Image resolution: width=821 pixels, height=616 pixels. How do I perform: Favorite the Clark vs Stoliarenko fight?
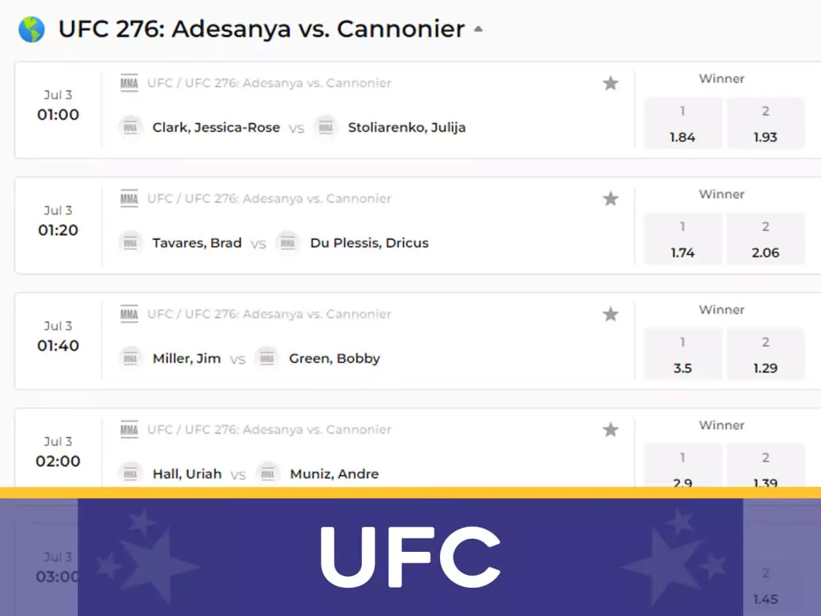610,83
